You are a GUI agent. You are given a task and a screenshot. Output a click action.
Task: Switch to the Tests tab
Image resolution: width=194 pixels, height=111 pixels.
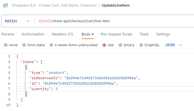[144, 34]
